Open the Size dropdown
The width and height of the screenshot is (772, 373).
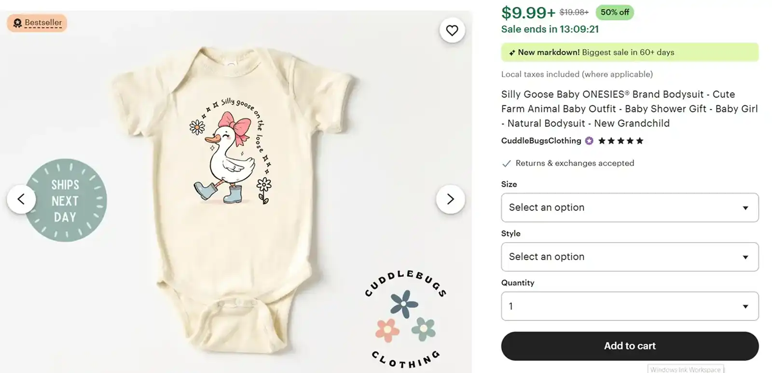(630, 207)
